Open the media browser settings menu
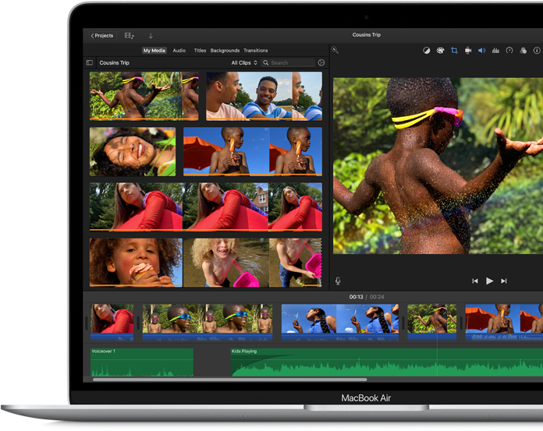 (321, 62)
